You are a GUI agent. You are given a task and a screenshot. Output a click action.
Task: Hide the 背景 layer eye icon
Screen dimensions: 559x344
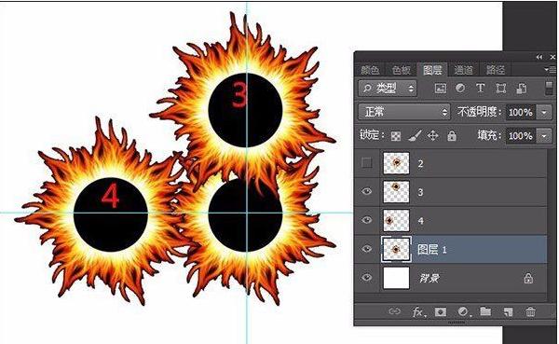[366, 277]
